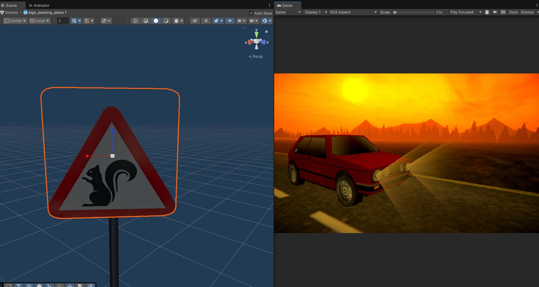Click the scene orientation gizmo center cube
This screenshot has width=539, height=287.
(257, 42)
